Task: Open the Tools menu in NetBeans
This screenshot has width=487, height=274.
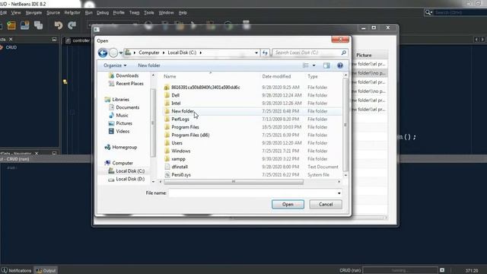Action: (x=149, y=13)
